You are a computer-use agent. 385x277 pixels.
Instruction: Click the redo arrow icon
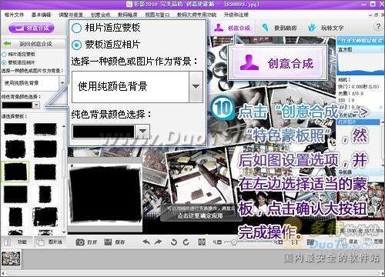coord(159,242)
